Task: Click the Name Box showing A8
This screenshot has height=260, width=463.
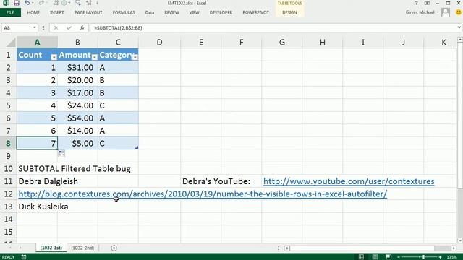Action: [17, 27]
